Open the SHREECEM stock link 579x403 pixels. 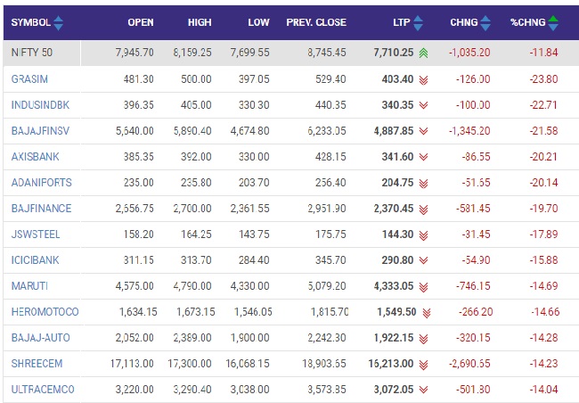coord(37,364)
